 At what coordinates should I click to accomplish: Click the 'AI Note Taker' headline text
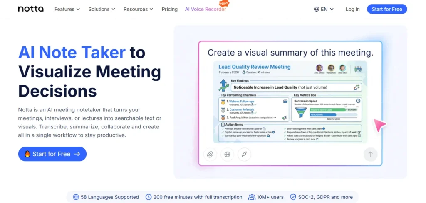(72, 53)
